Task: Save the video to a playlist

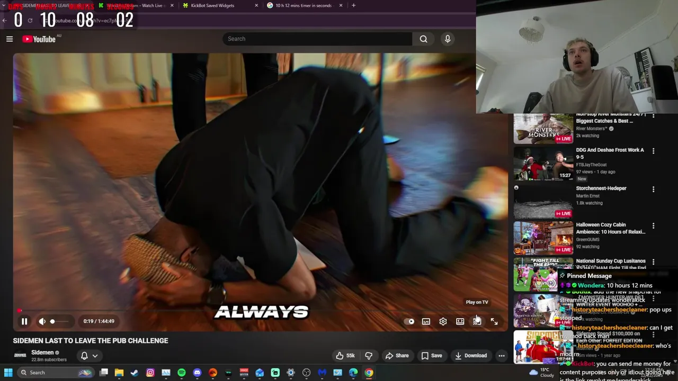Action: point(432,356)
